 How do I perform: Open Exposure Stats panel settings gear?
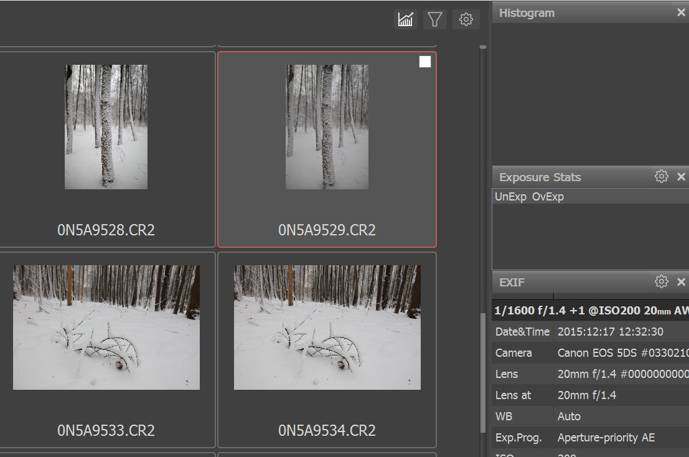(x=661, y=177)
